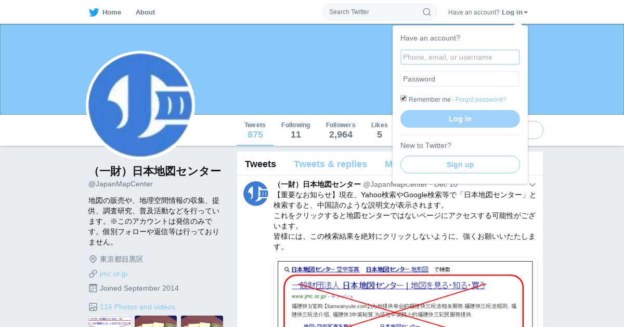This screenshot has height=327, width=624.
Task: Click the tweet author name （一財）日本地図センター
Action: tap(317, 184)
